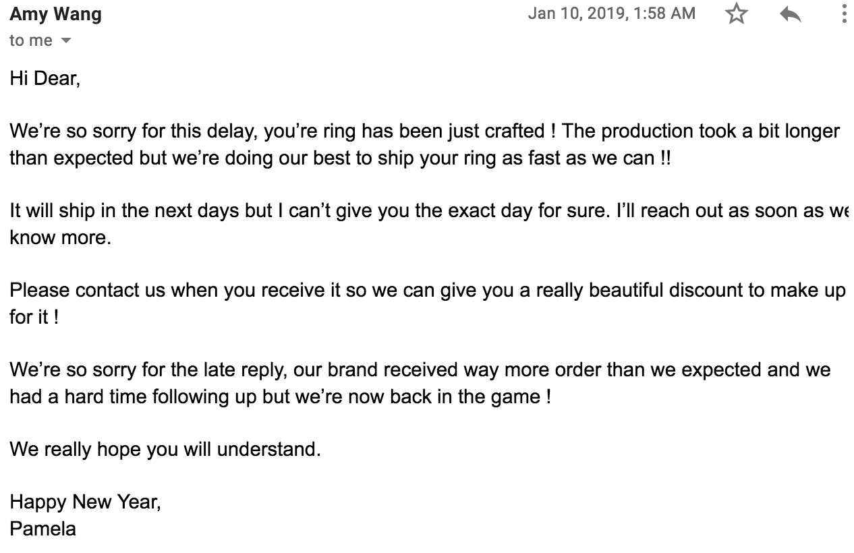Click the line starting "than expected but"
This screenshot has height=553, width=854.
340,158
